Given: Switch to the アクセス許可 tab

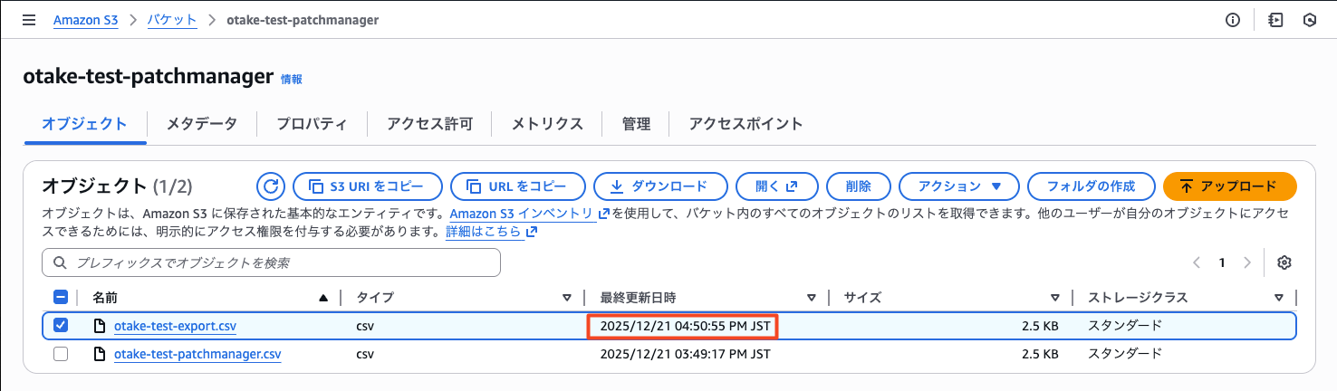Looking at the screenshot, I should coord(429,124).
